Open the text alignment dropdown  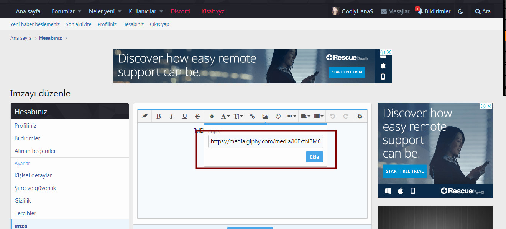(306, 116)
